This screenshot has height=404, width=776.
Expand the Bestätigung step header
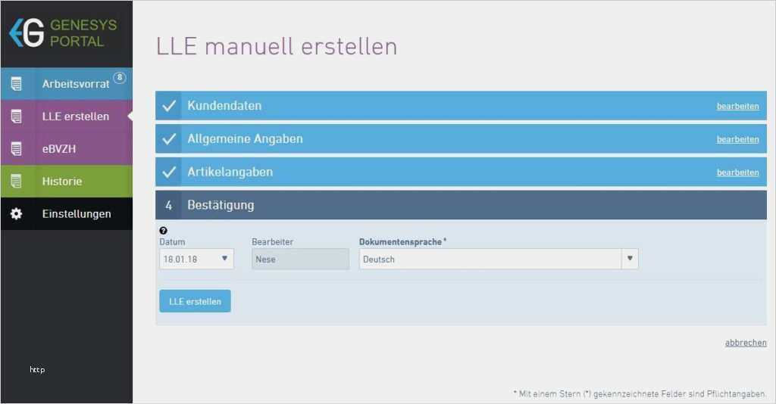click(x=461, y=205)
